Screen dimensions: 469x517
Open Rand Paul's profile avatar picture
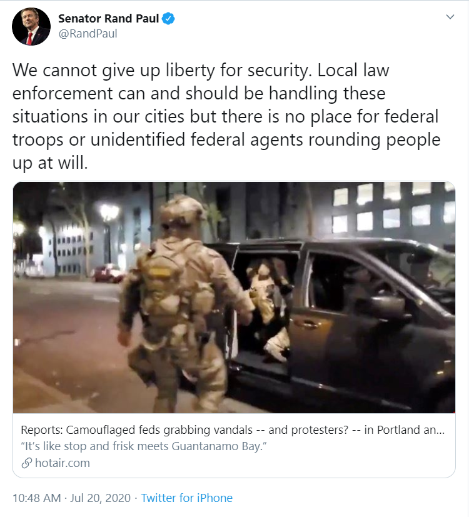pyautogui.click(x=31, y=26)
